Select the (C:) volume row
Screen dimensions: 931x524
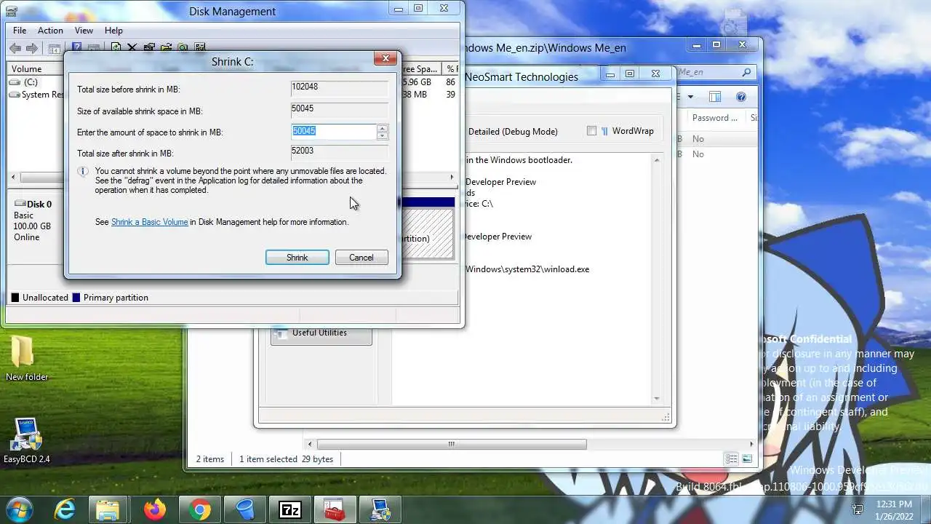click(x=36, y=82)
